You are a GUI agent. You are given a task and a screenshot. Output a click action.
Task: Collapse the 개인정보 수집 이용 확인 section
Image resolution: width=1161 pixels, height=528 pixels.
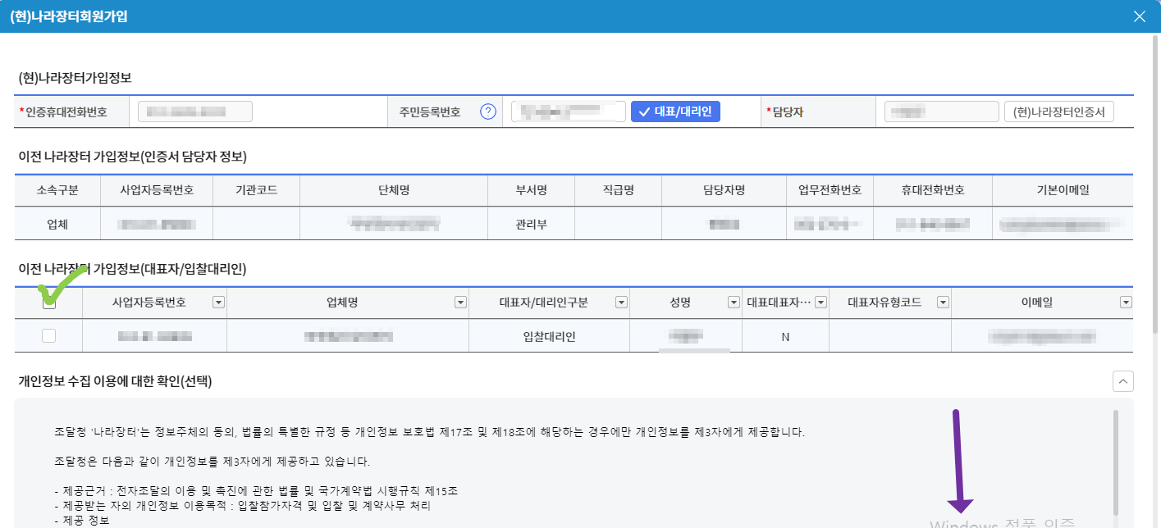pos(1123,381)
